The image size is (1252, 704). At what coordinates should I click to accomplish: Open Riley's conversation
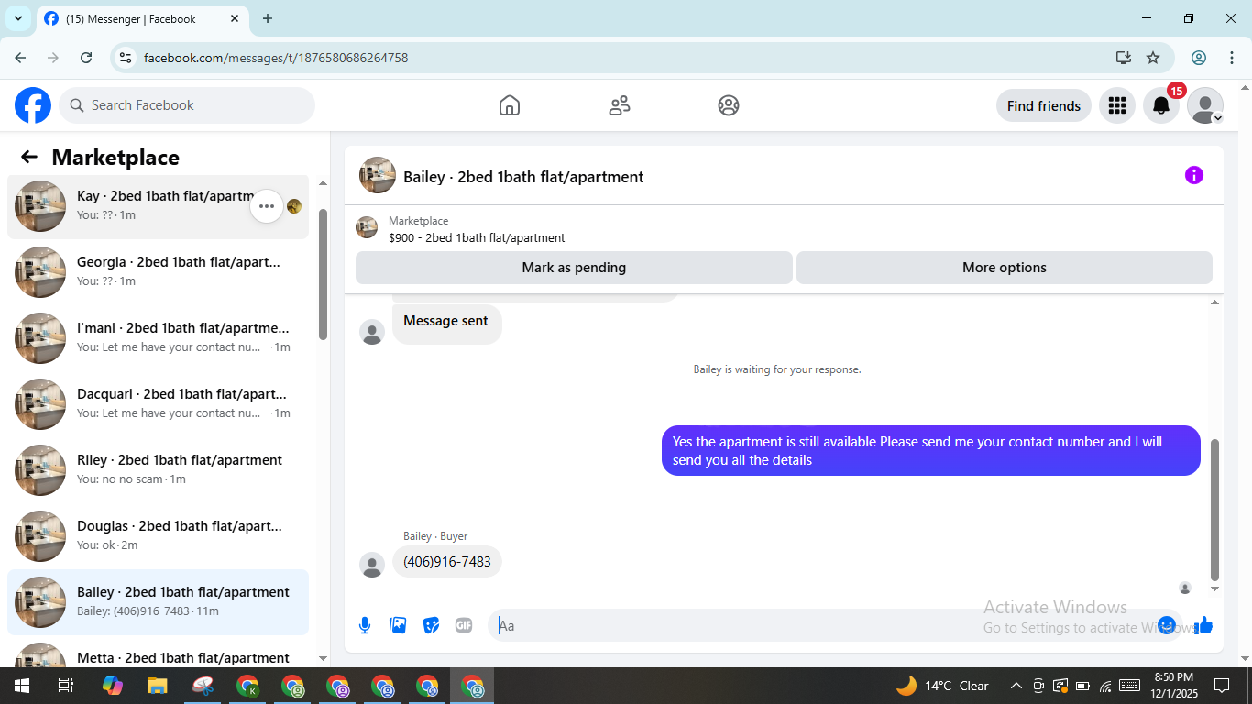(158, 470)
